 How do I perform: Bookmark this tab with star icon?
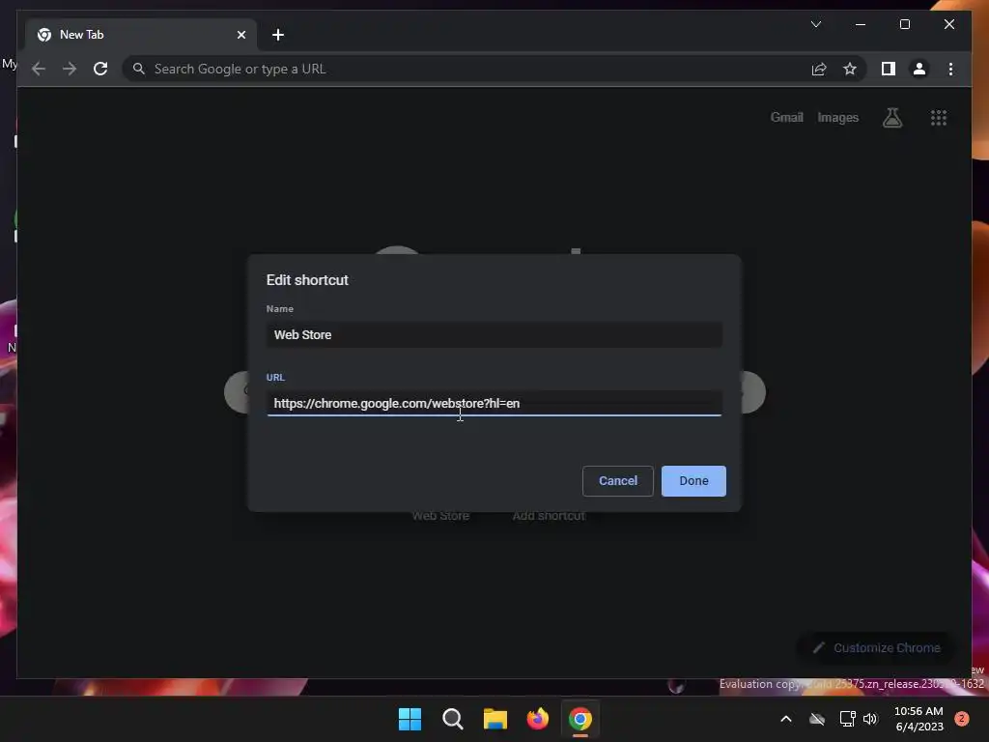pos(850,69)
